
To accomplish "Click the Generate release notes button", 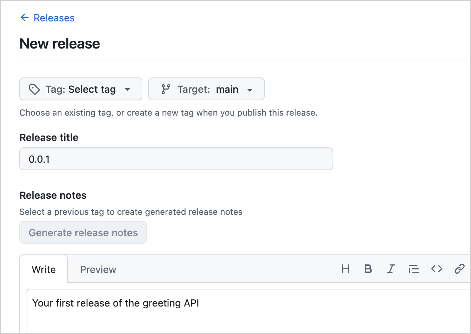I will [83, 232].
